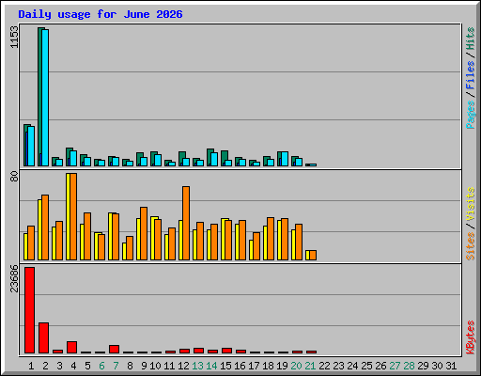Click day label '14' on the x-axis
This screenshot has height=376, width=481.
tap(211, 366)
